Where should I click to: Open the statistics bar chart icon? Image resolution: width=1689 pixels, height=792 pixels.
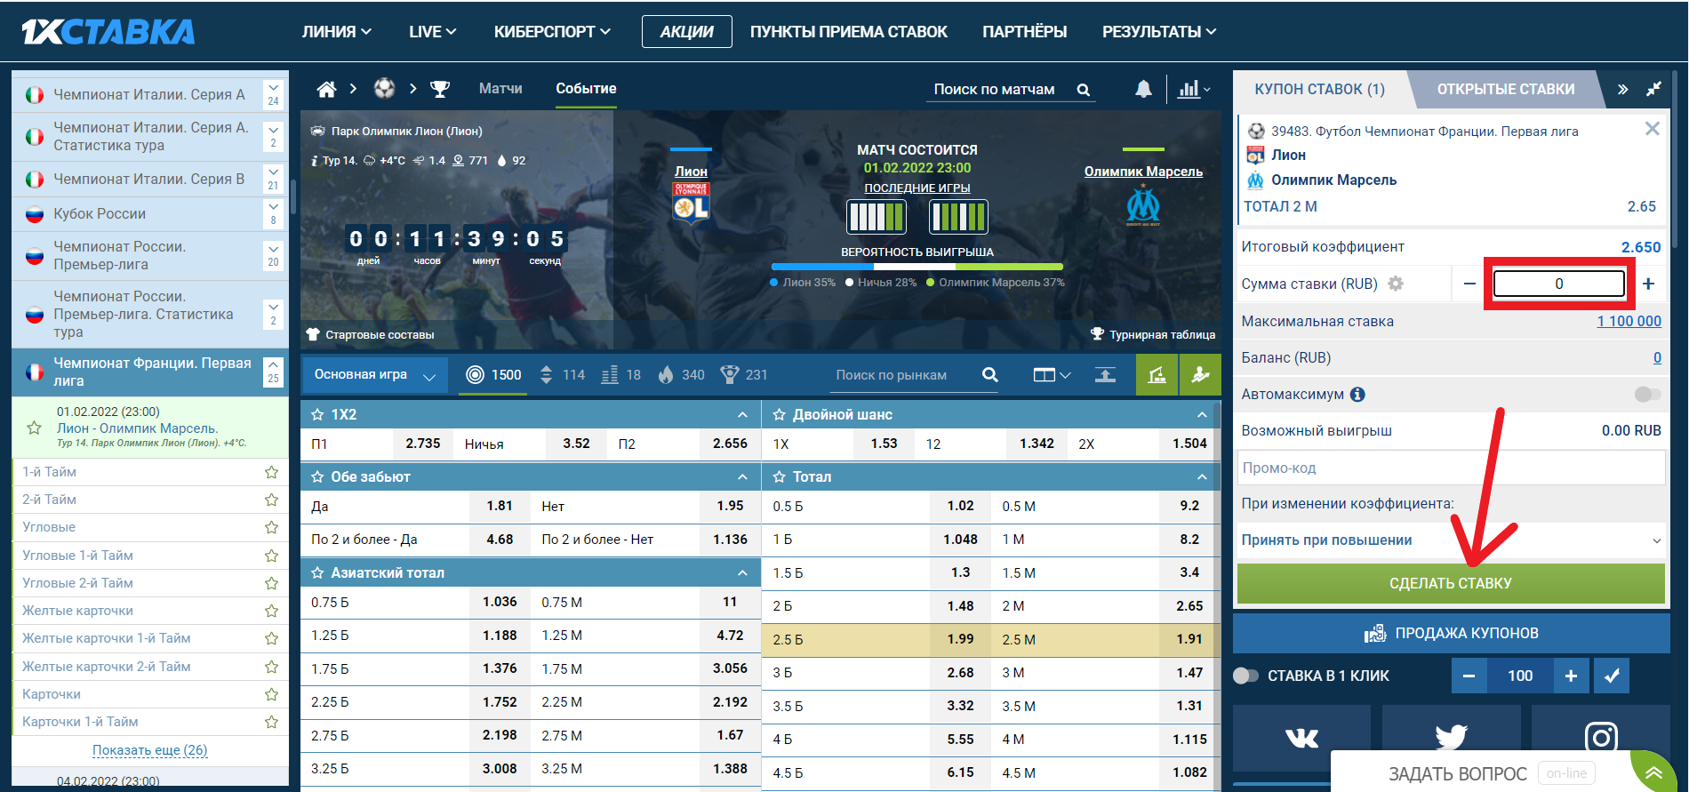coord(1194,89)
